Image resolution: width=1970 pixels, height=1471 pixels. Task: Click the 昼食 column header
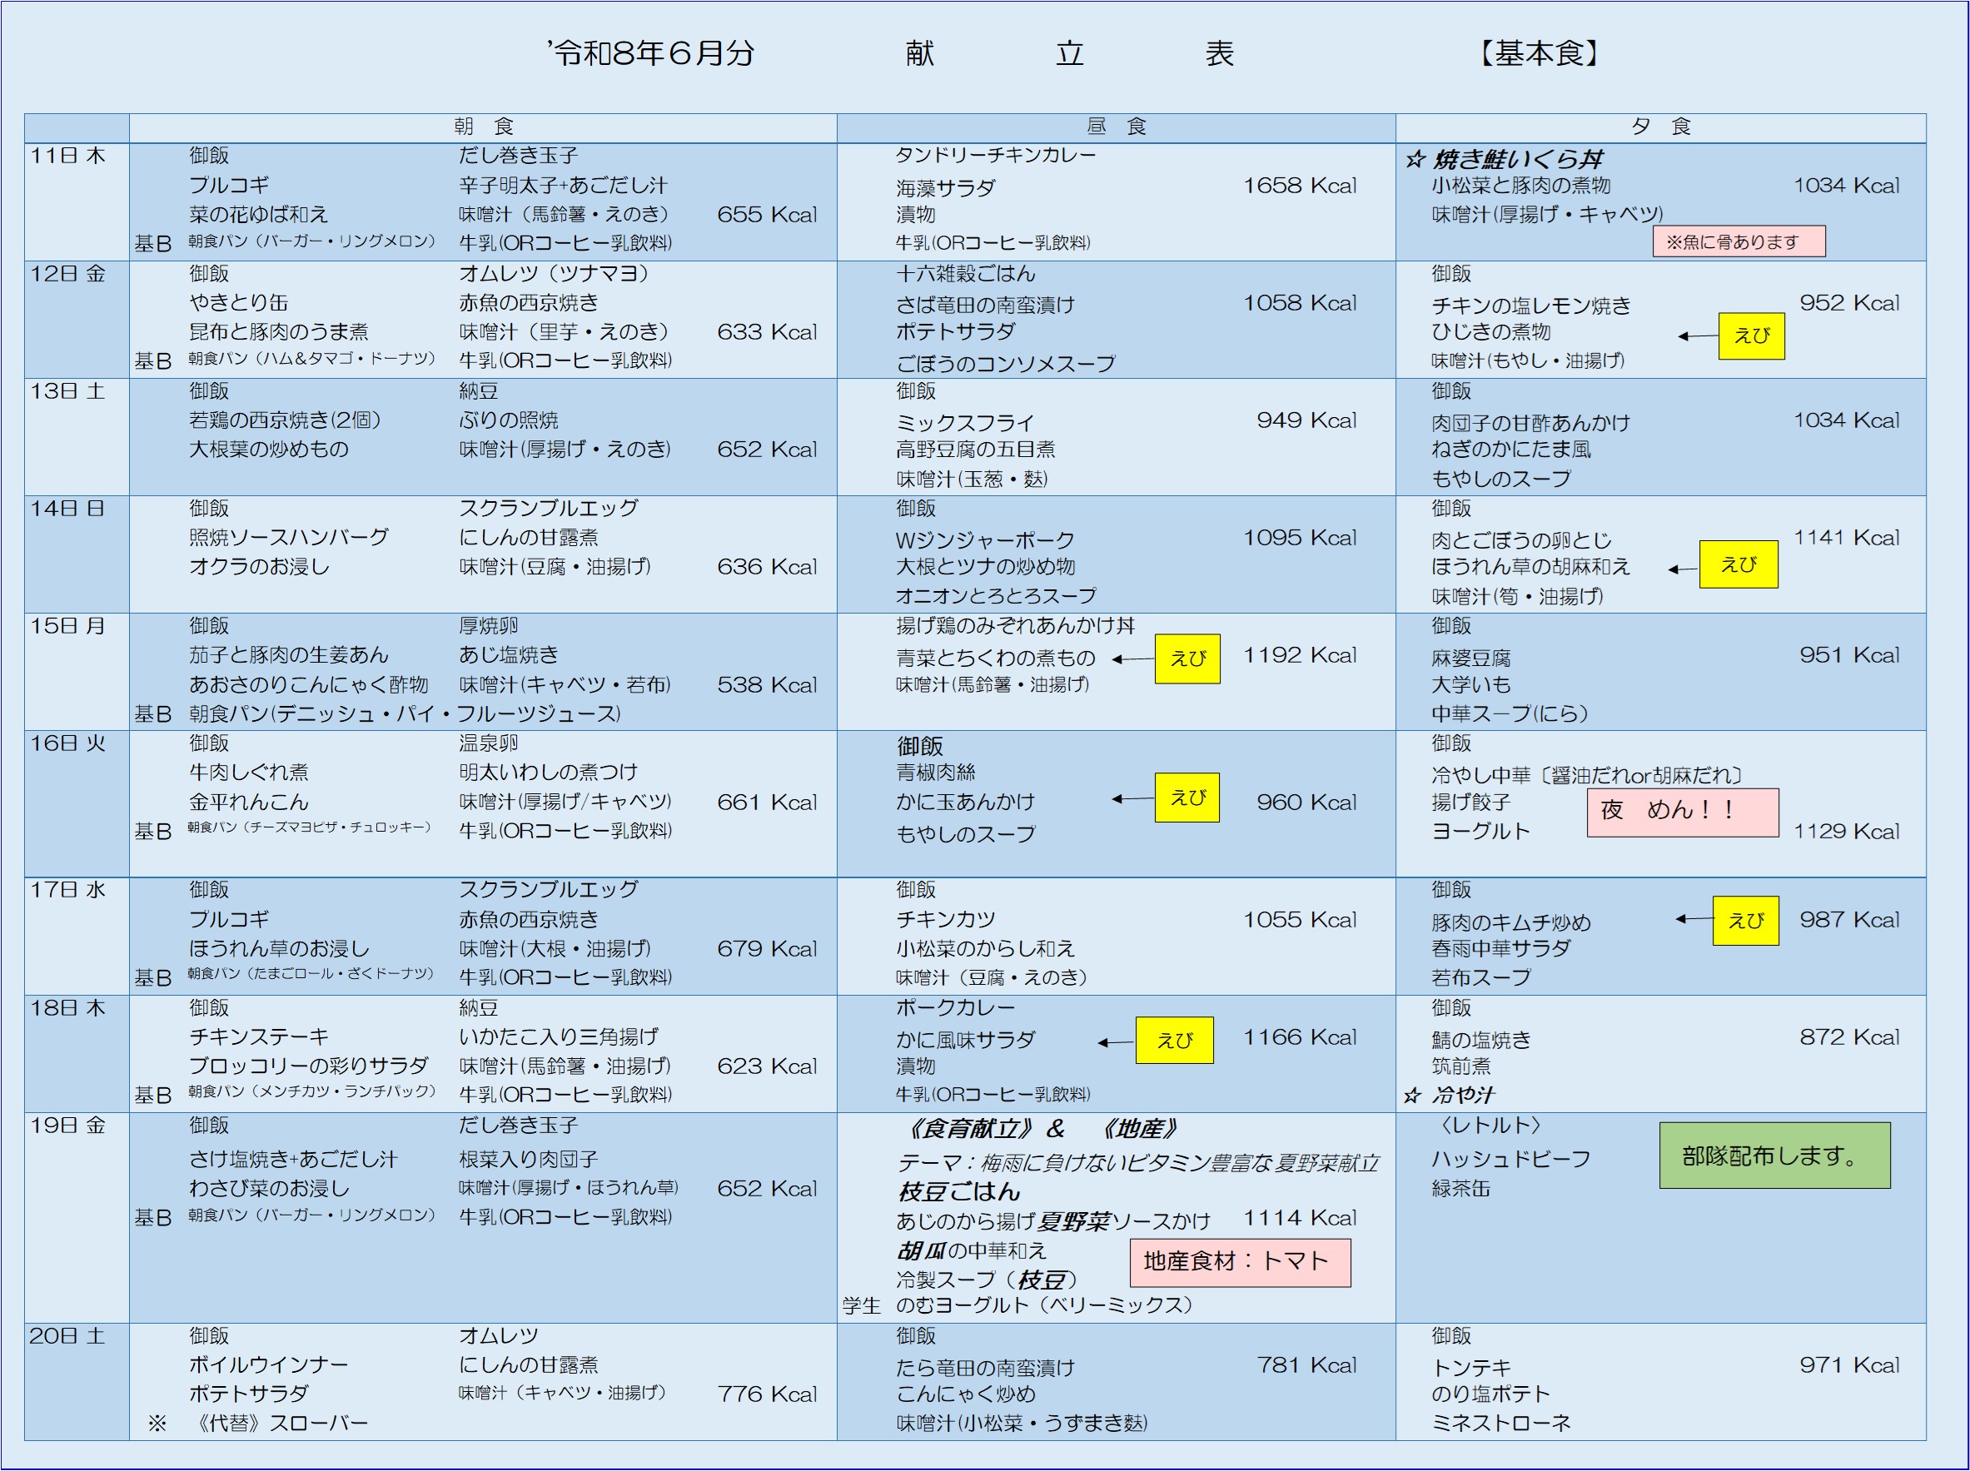1116,127
